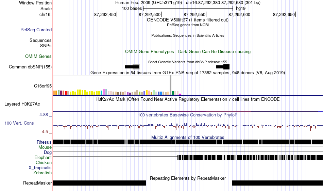Open the Layered H3K27Ac track label

22,104
